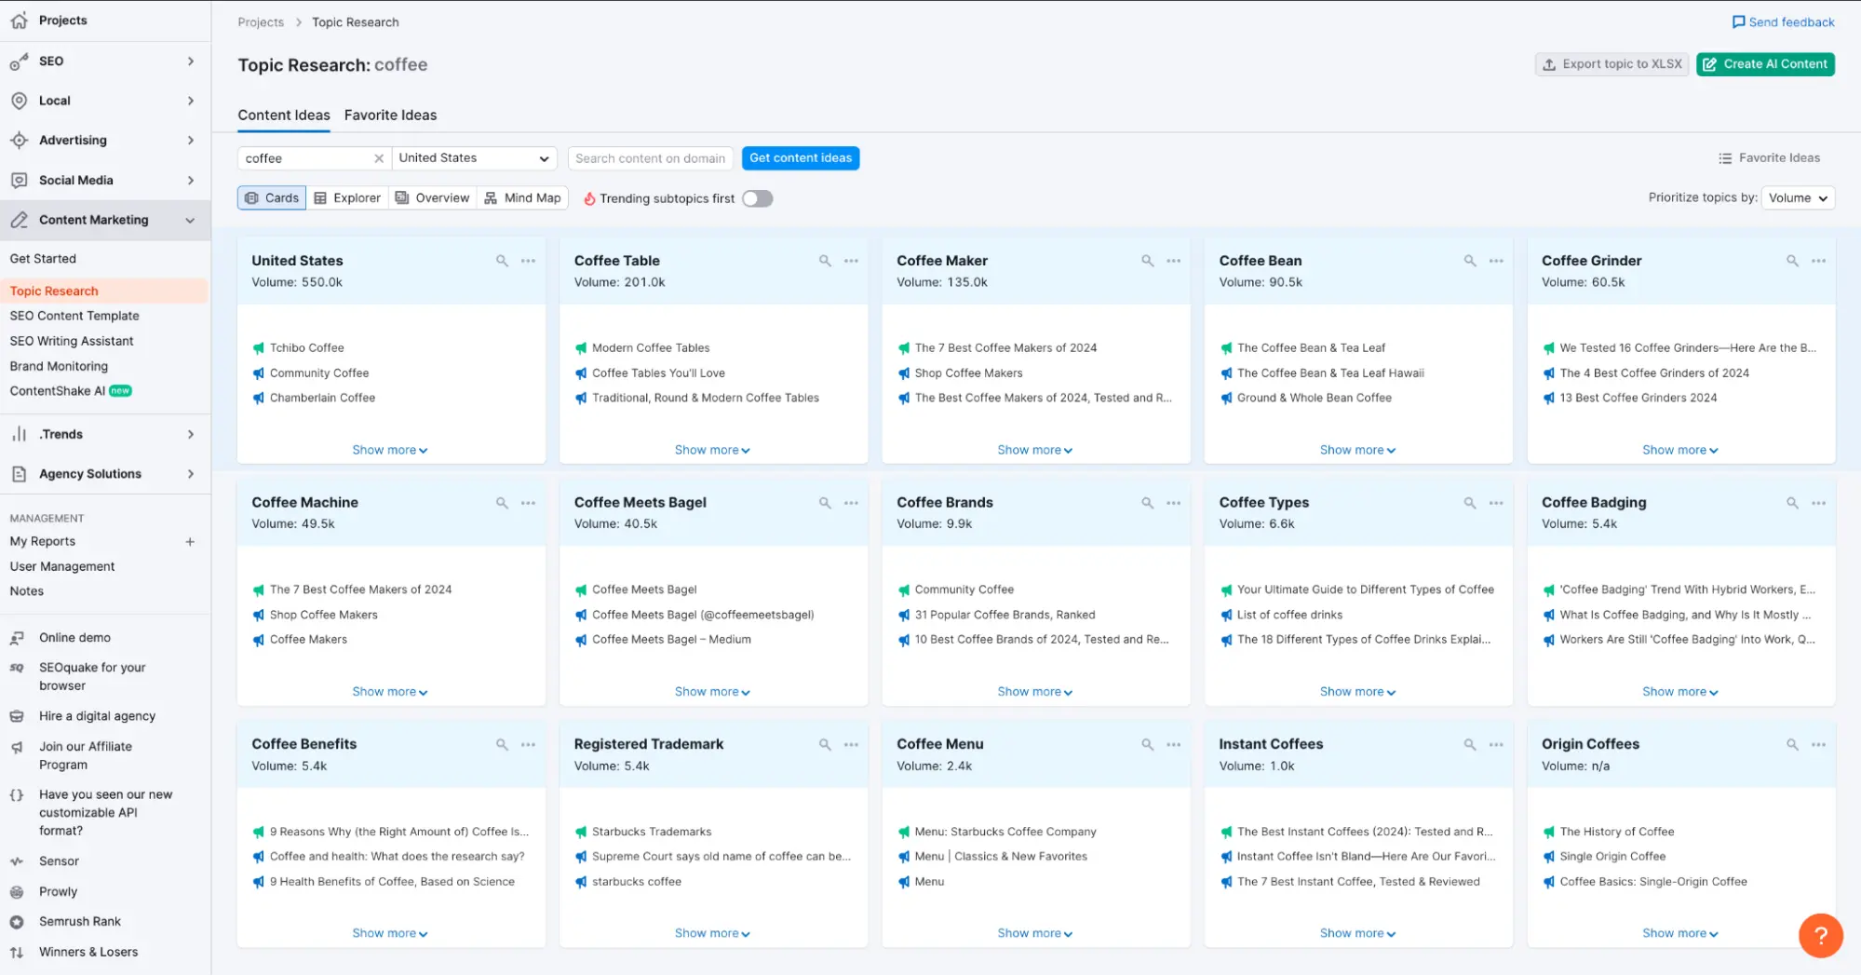Open the help question-mark bubble

point(1821,935)
